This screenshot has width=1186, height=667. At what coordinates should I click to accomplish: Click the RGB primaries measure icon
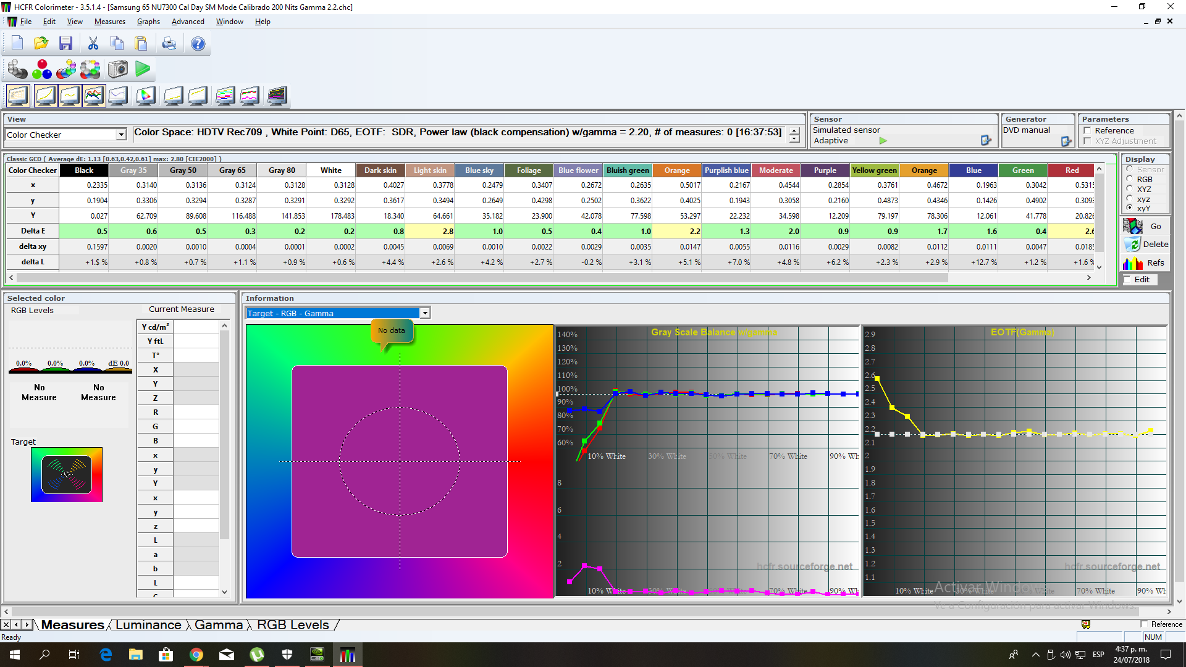(42, 69)
